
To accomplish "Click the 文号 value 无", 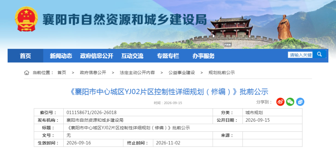I will click(69, 135).
